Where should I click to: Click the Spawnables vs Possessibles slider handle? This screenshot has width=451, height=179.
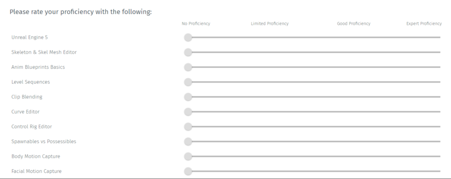point(188,142)
